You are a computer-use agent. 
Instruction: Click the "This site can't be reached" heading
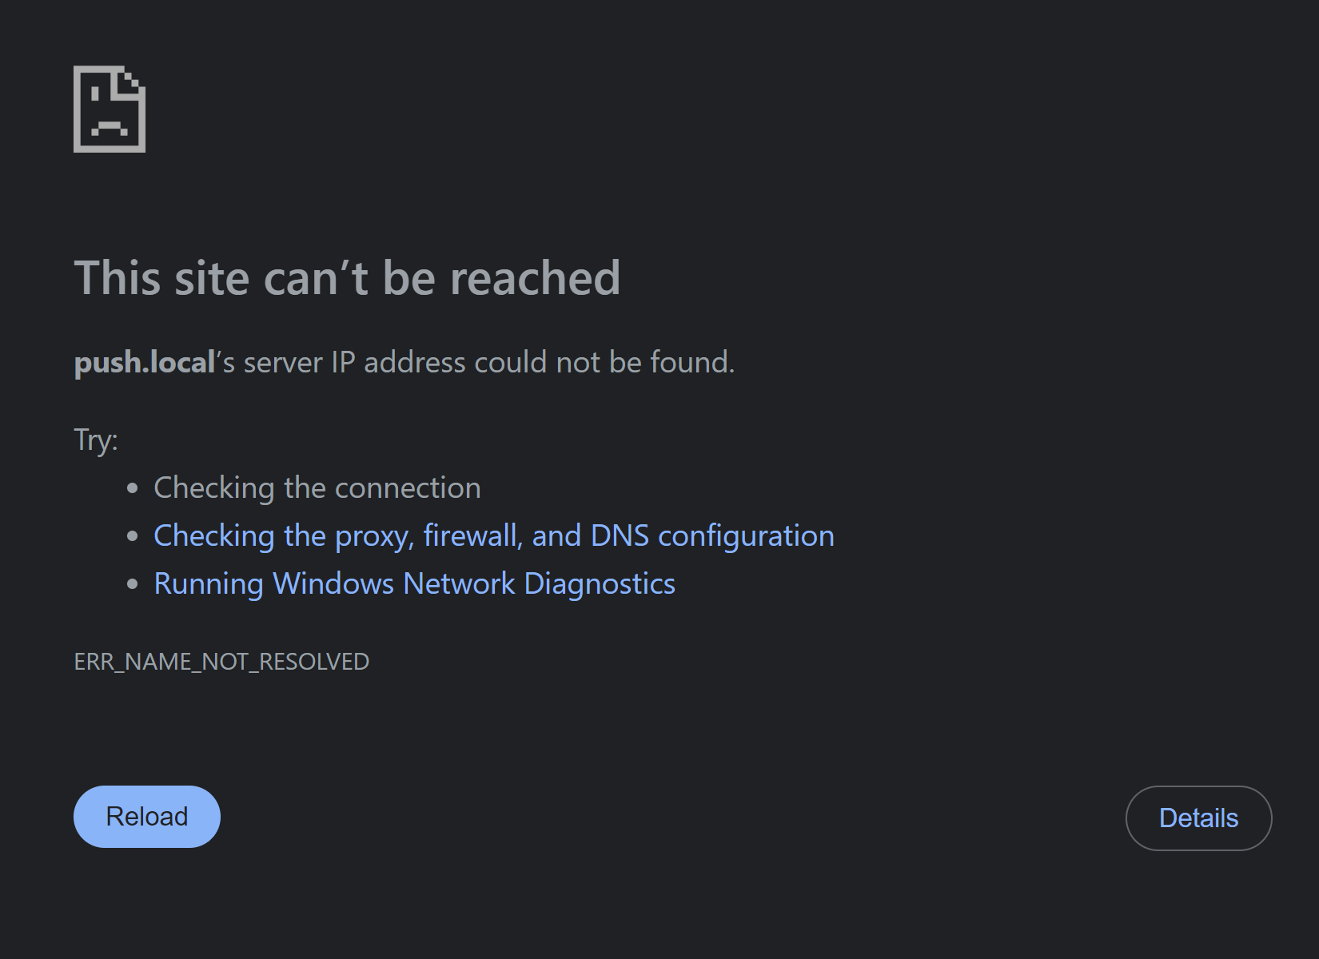pos(347,278)
